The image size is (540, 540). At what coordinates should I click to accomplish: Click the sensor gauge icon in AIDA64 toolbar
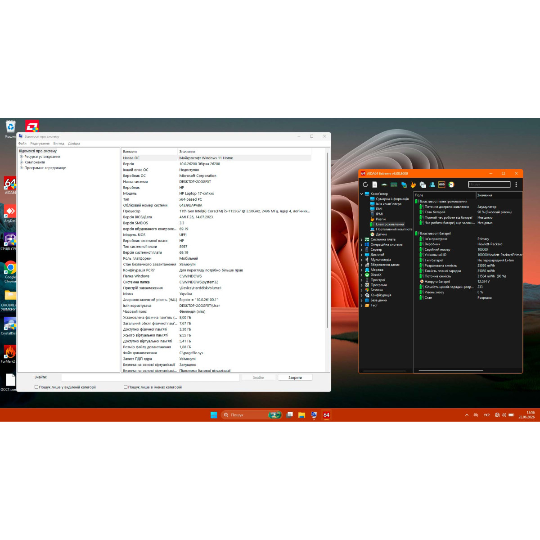[x=451, y=184]
